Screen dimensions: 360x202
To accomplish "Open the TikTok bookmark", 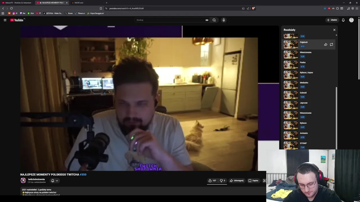I will point(53,13).
